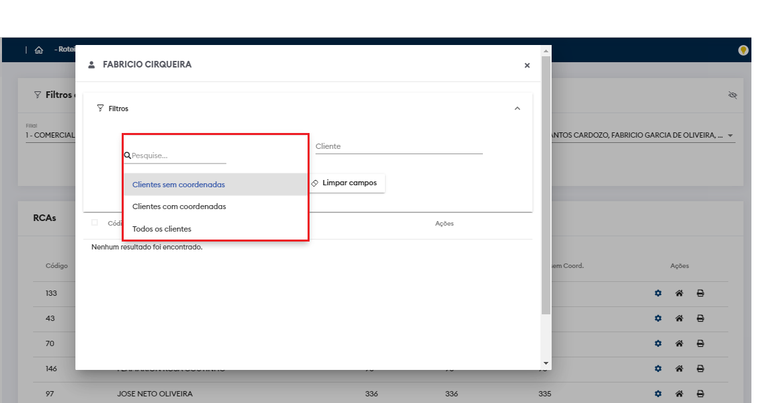Select Todos os clientes option
This screenshot has height=403, width=762.
click(x=216, y=229)
